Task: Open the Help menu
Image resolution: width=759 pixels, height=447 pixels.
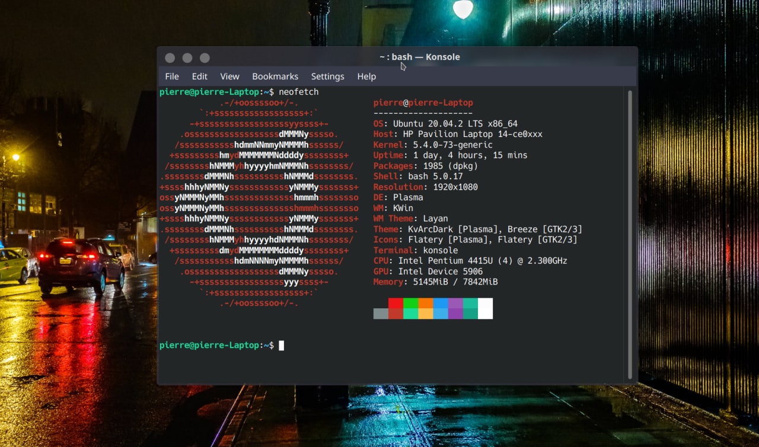Action: pyautogui.click(x=366, y=76)
